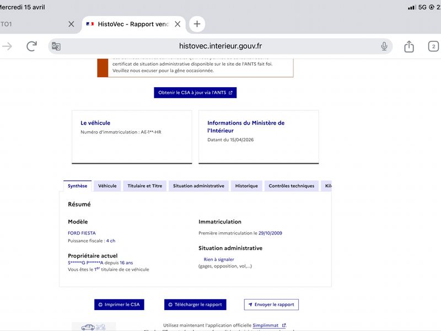Click Envoyer le rapport button
441x331 pixels.
click(x=271, y=305)
